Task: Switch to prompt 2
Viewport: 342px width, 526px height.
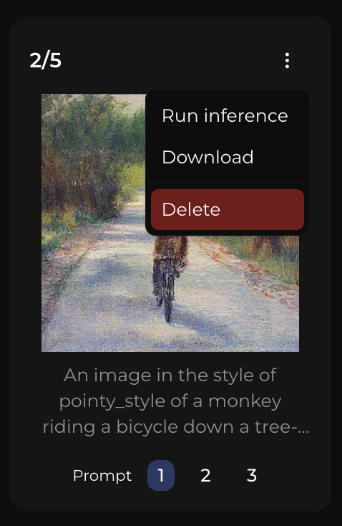Action: 205,475
